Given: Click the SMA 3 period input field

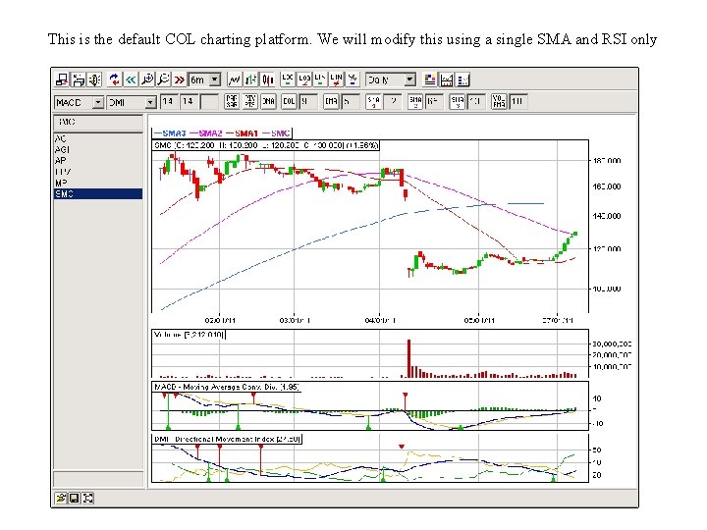Looking at the screenshot, I should click(x=476, y=102).
